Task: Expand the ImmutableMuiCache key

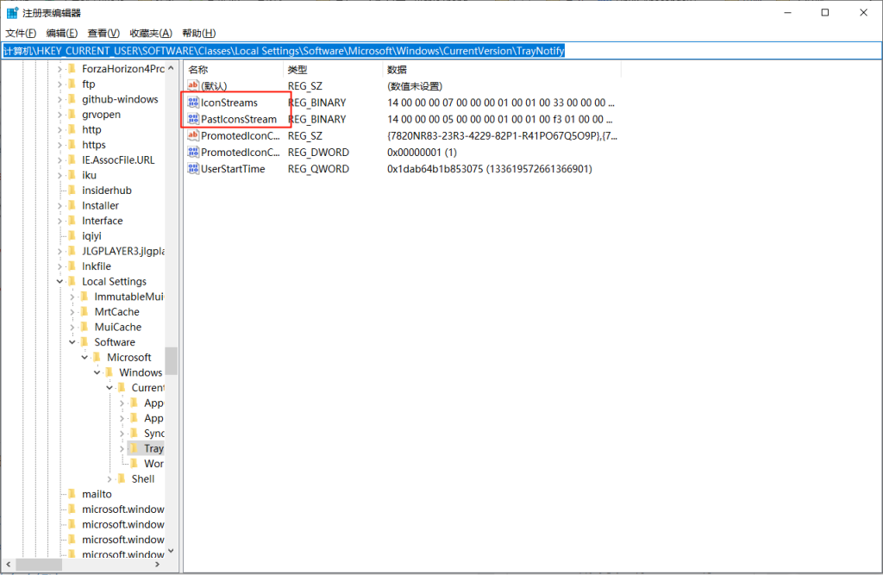Action: (x=72, y=297)
